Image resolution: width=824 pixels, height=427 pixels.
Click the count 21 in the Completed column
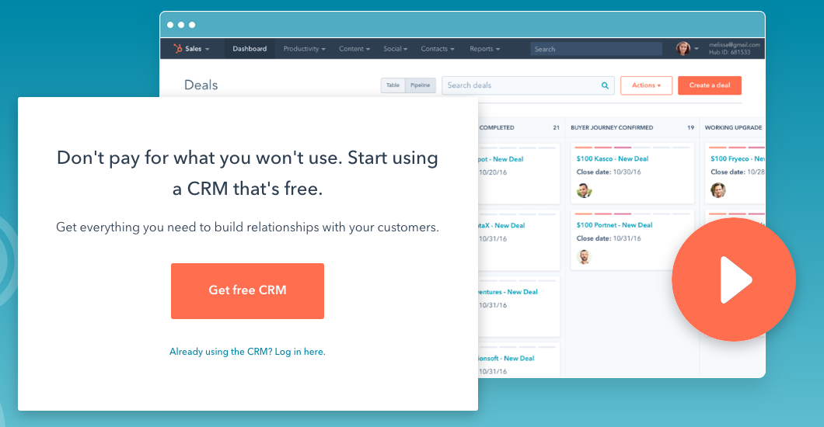click(556, 127)
